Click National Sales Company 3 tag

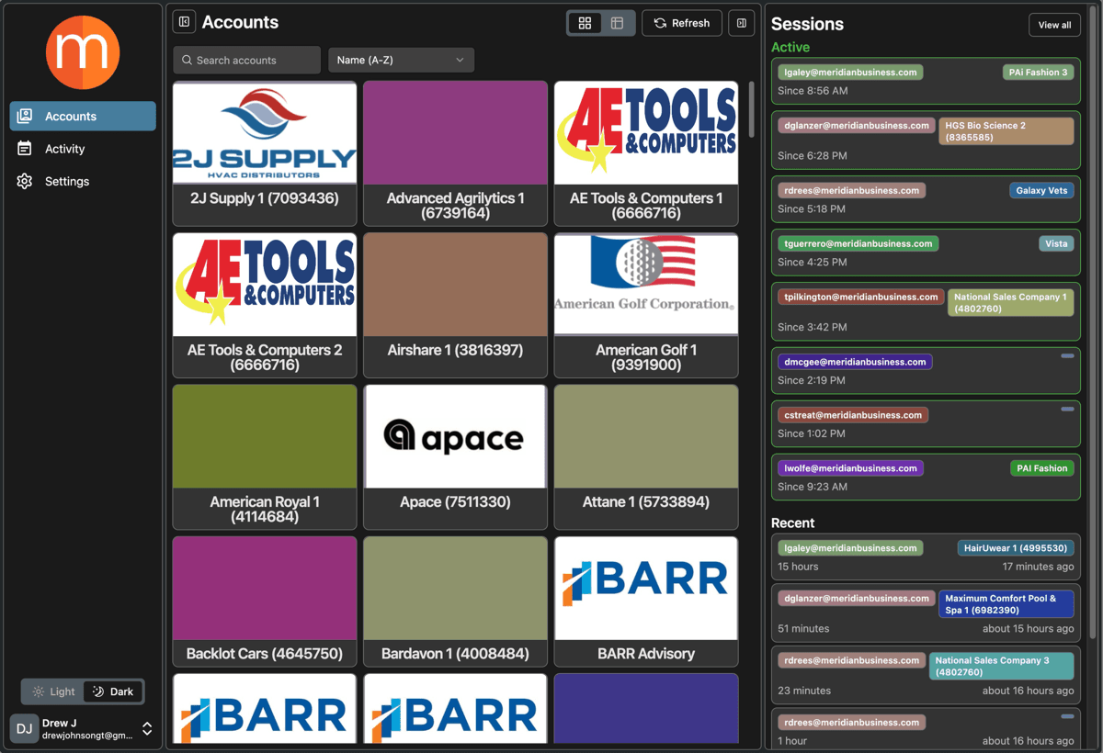1001,666
